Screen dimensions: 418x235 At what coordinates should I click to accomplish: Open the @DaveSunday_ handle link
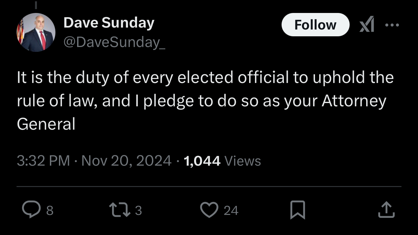pos(114,42)
